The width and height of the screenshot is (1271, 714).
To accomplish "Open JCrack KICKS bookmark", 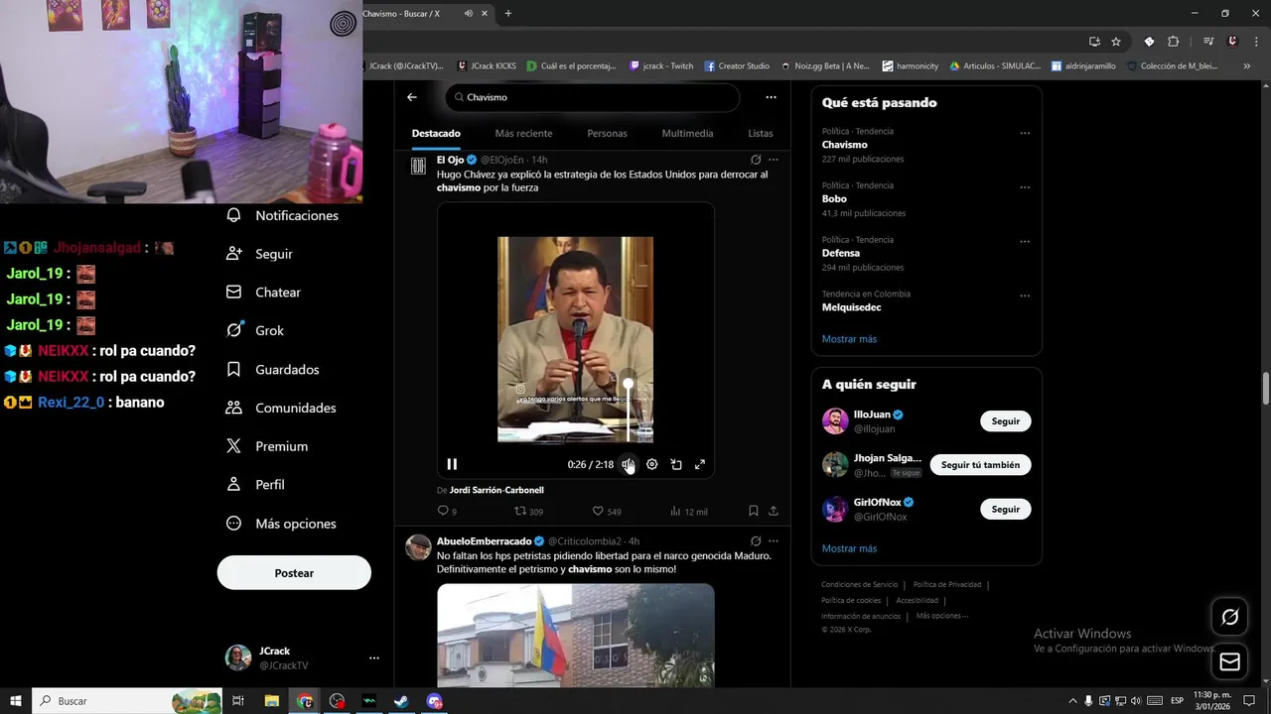I will pyautogui.click(x=487, y=66).
